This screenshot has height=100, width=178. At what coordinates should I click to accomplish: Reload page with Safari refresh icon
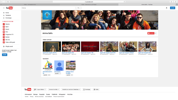(x=124, y=2)
